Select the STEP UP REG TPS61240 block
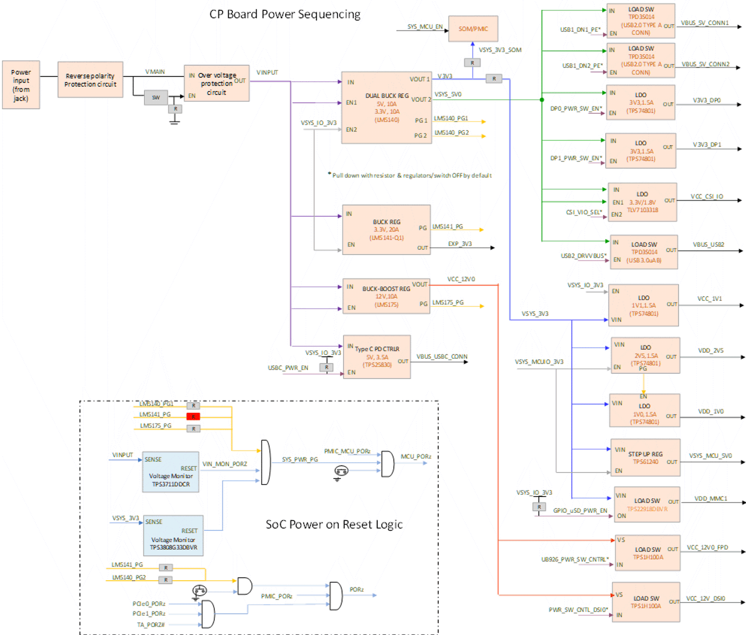746x635 pixels. (645, 458)
